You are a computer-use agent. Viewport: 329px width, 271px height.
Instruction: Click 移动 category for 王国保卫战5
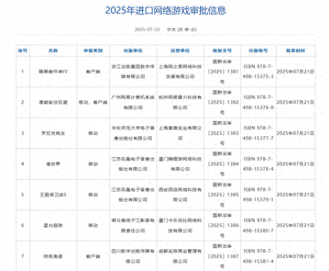point(93,195)
